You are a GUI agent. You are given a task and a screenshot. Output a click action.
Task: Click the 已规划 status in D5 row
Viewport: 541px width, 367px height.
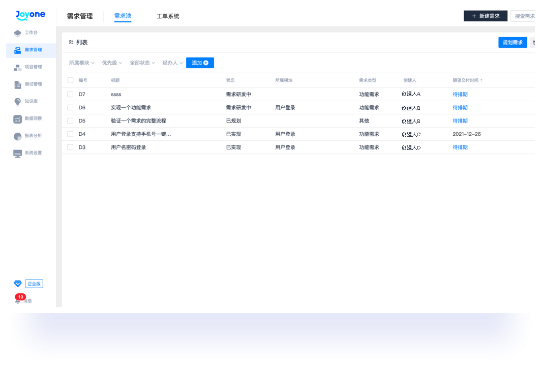coord(233,121)
